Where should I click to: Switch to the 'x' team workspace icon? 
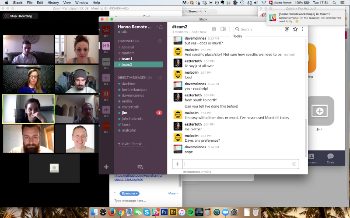click(106, 78)
